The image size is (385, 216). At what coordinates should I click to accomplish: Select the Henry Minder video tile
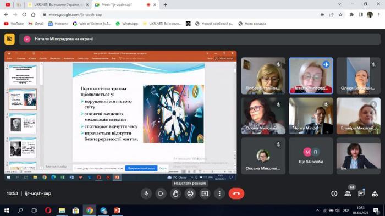311,116
